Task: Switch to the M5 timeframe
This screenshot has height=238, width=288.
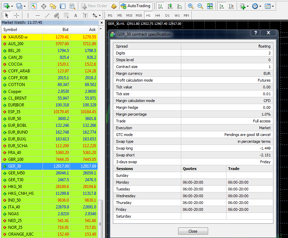Action: click(120, 15)
